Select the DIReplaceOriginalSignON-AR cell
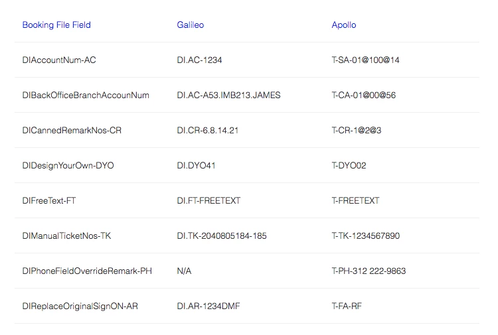This screenshot has width=498, height=335. pos(80,306)
